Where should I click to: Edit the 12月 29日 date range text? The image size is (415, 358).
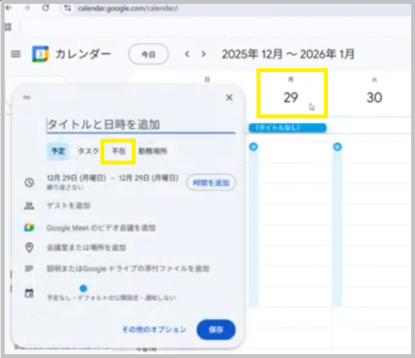[112, 178]
